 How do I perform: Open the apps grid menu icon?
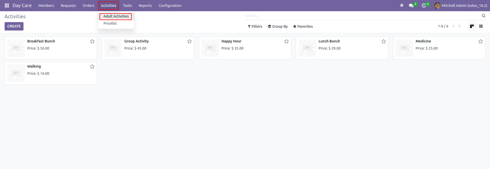coord(7,5)
